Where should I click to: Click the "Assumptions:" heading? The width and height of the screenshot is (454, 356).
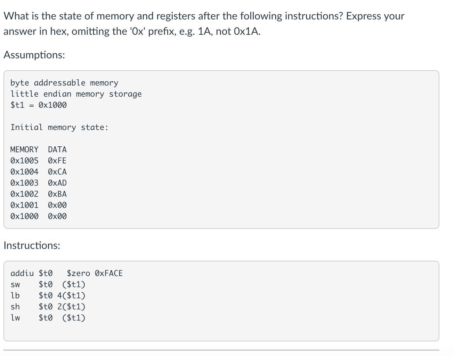34,55
